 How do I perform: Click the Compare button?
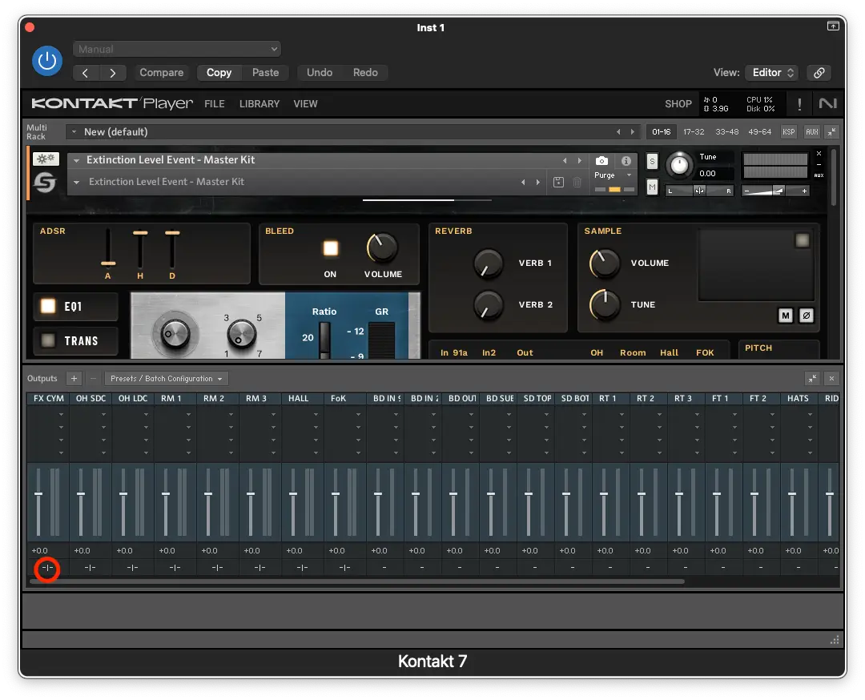click(161, 73)
